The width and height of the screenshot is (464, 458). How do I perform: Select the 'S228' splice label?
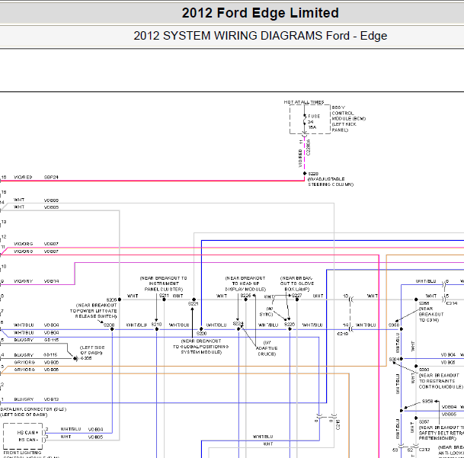point(313,174)
